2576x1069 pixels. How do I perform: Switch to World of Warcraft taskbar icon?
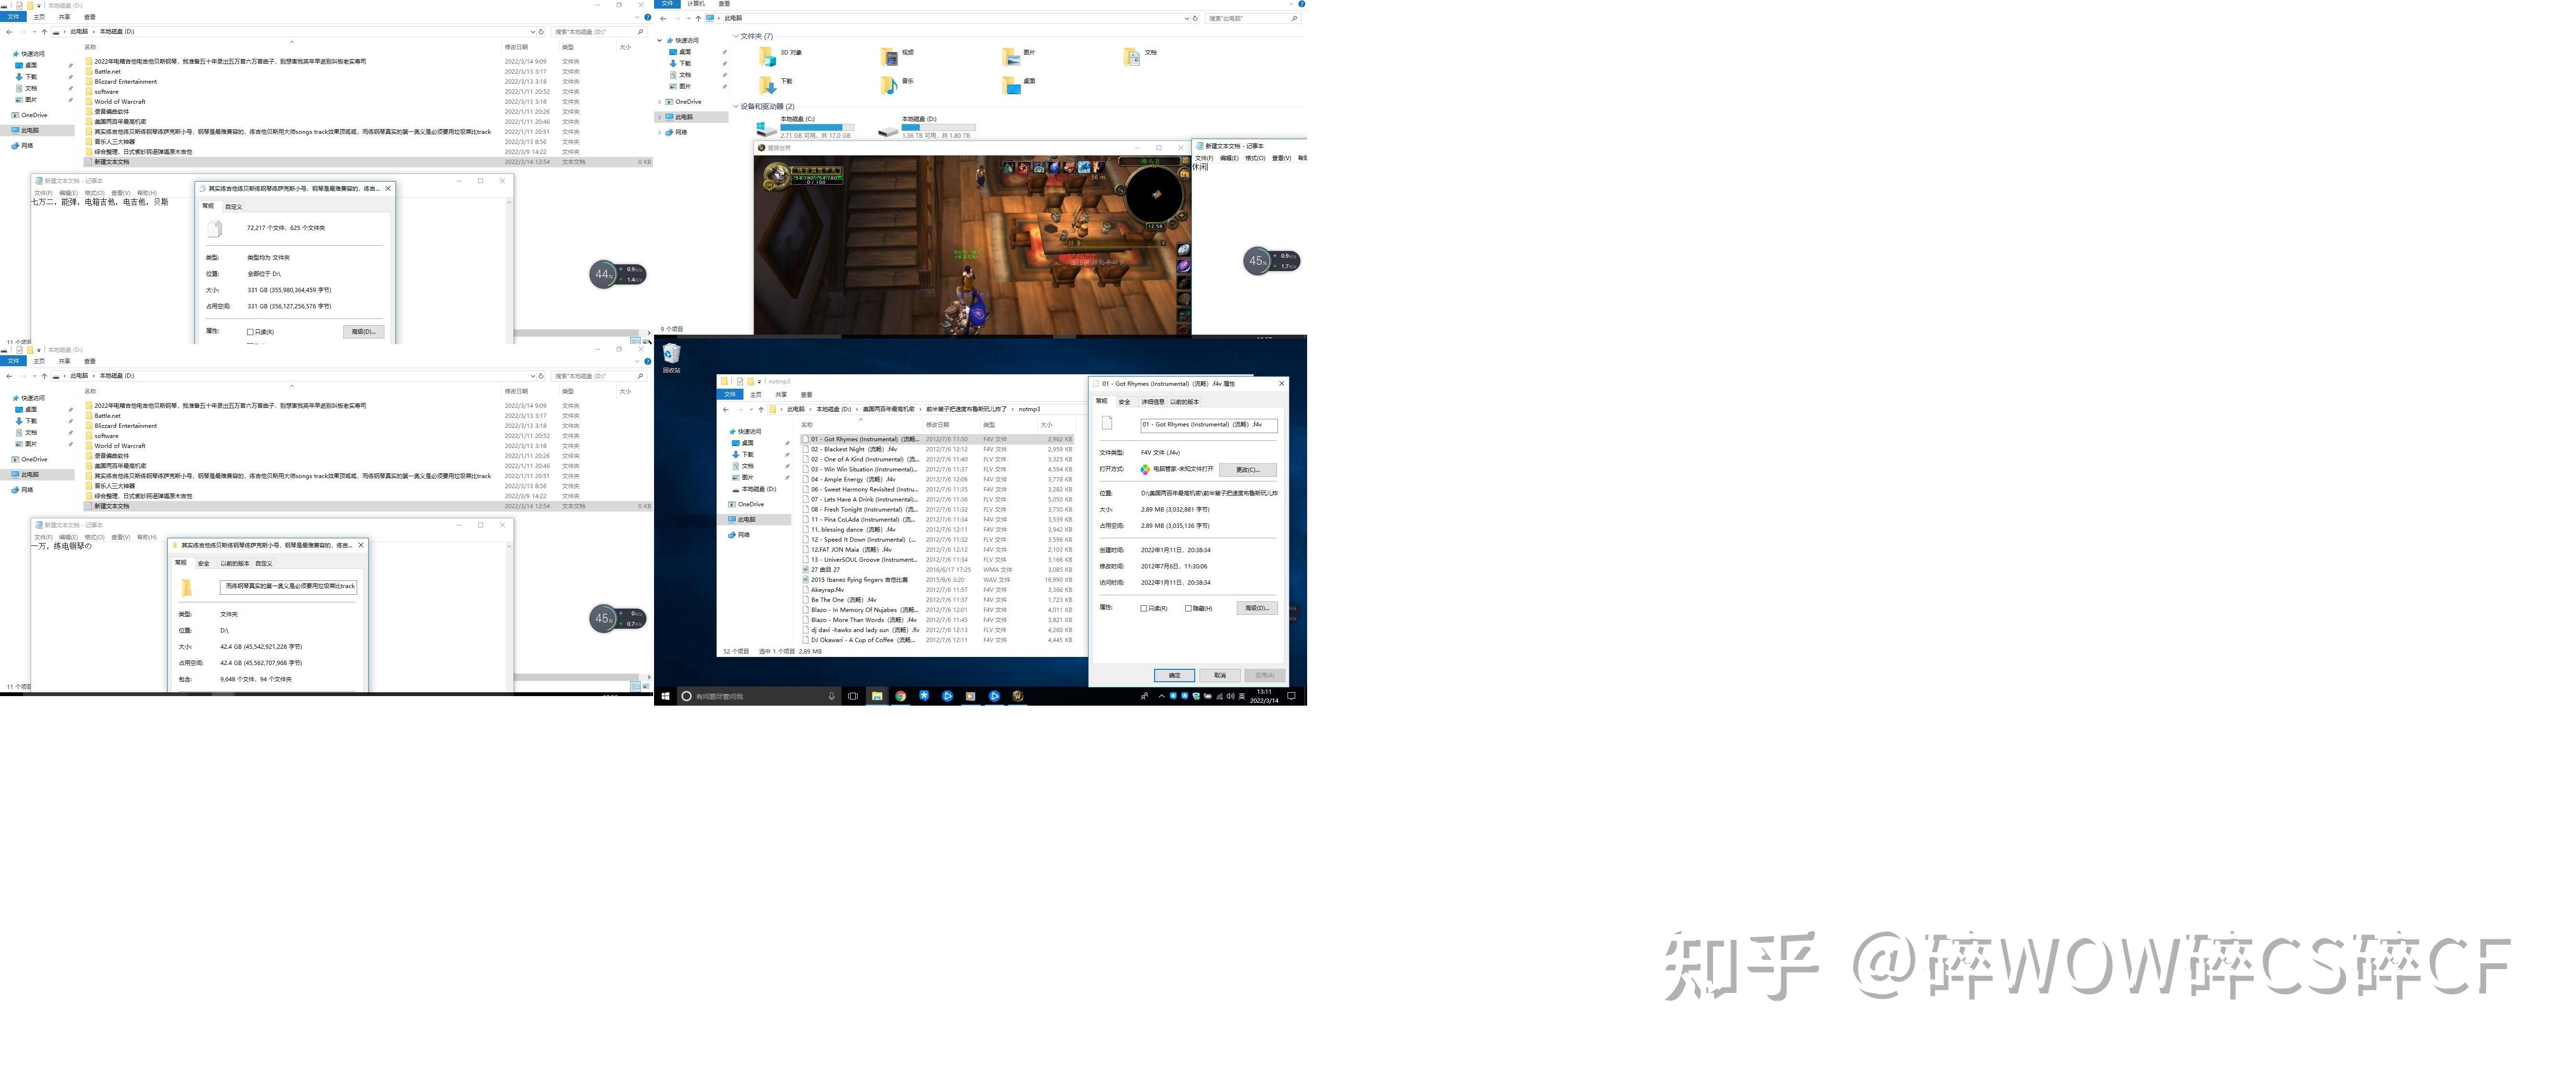pos(1017,696)
